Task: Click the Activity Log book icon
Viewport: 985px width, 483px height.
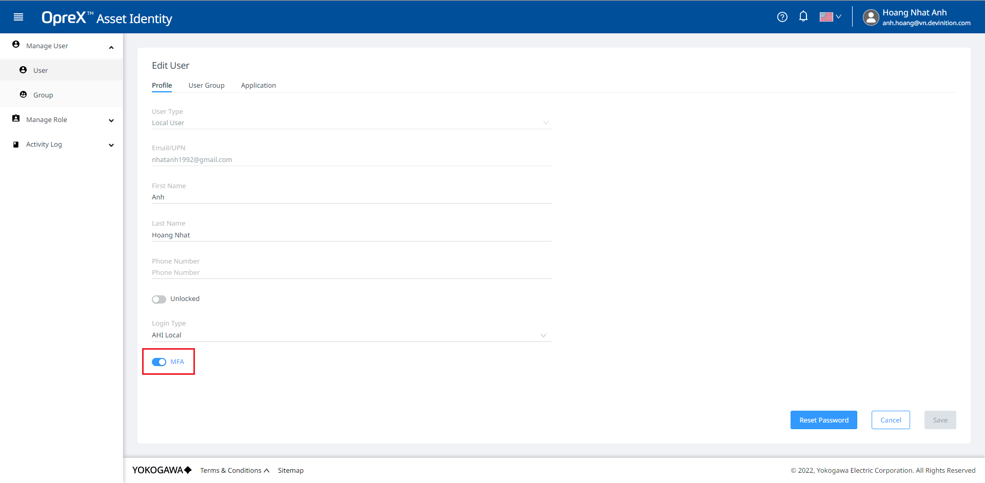Action: pos(16,145)
